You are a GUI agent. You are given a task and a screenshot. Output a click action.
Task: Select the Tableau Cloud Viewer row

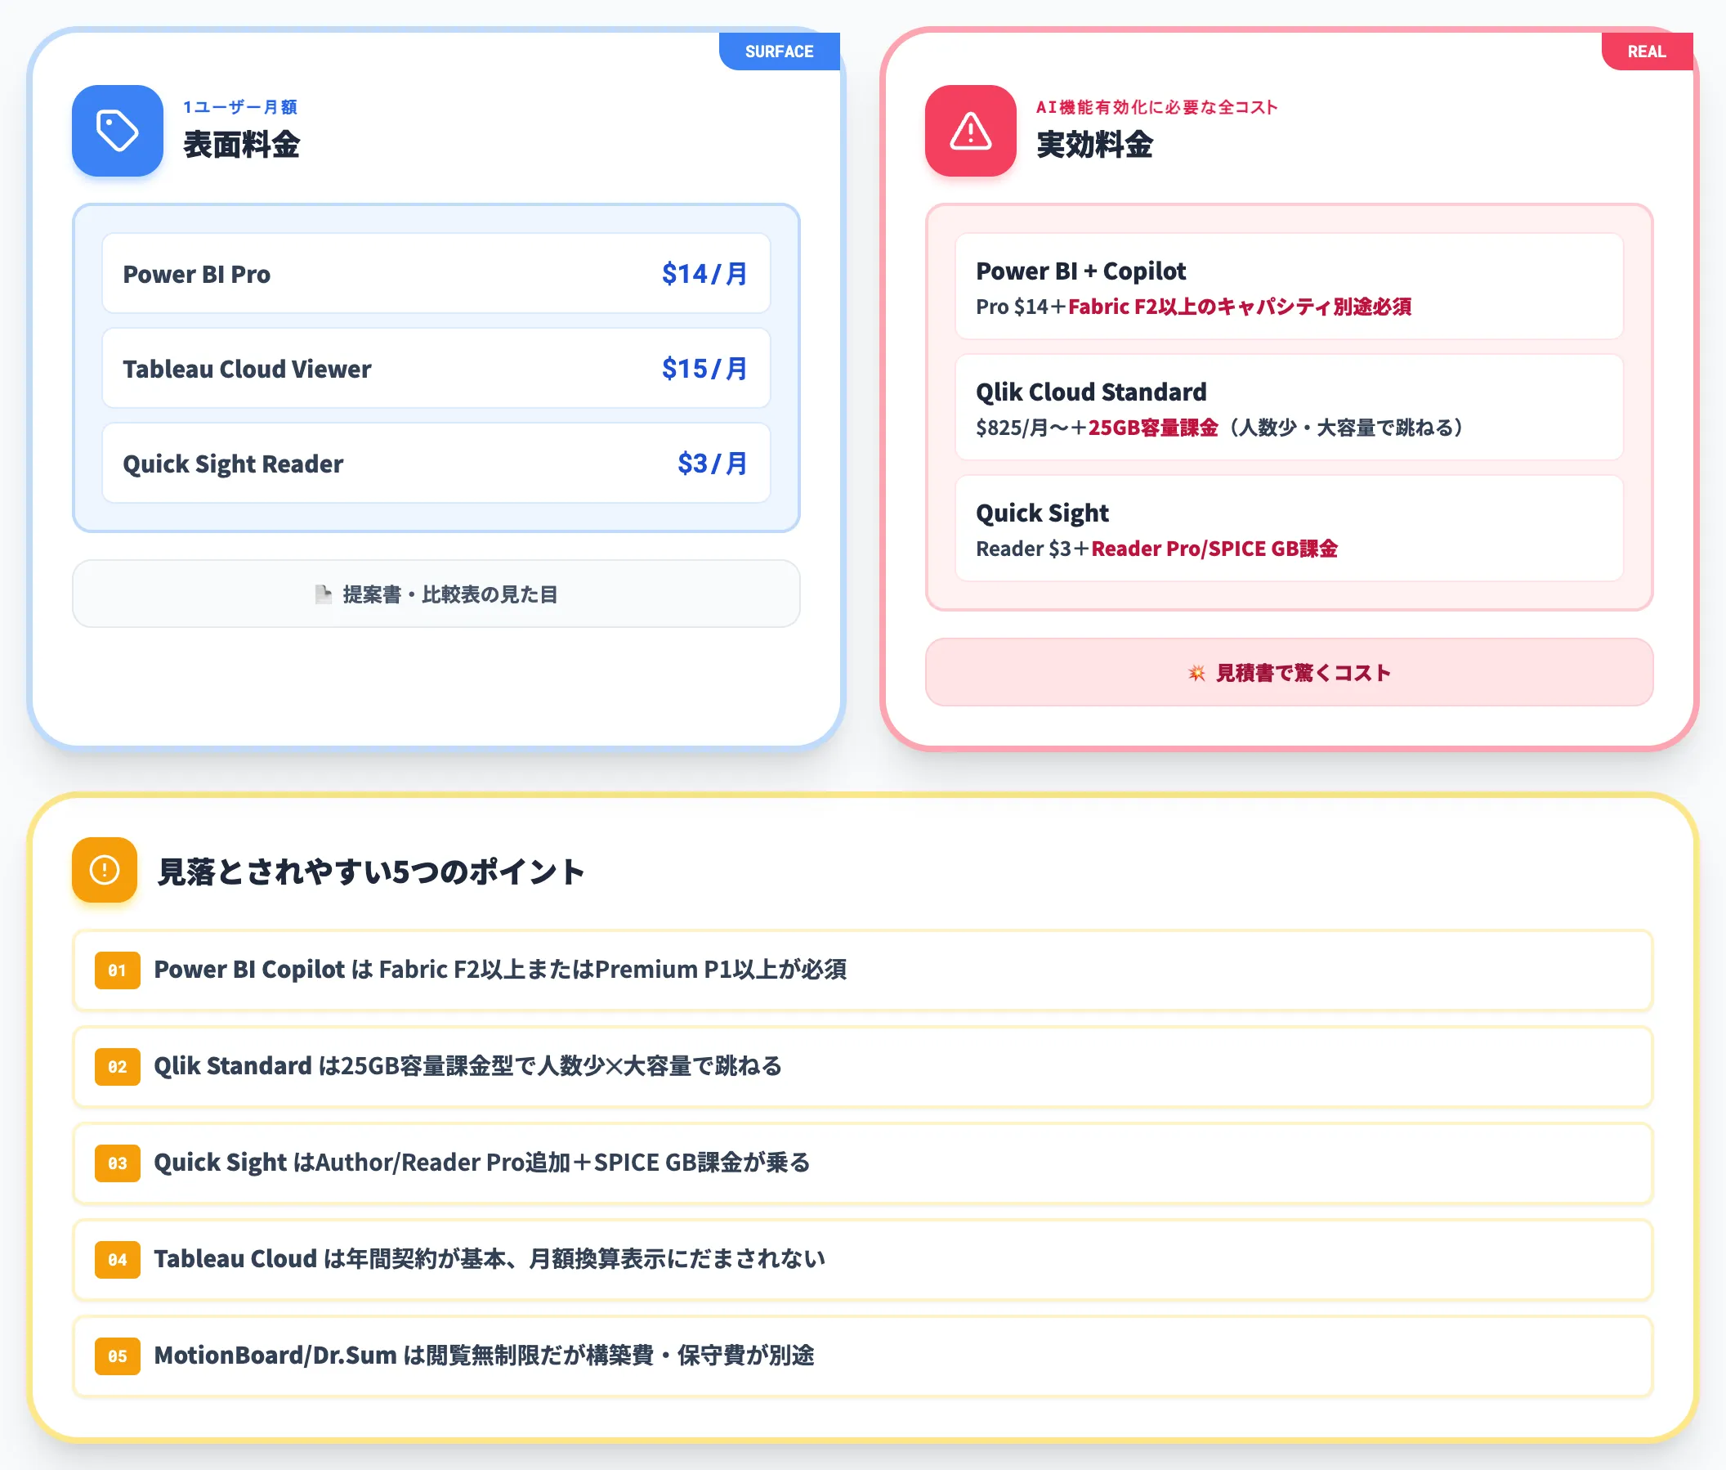pos(436,369)
